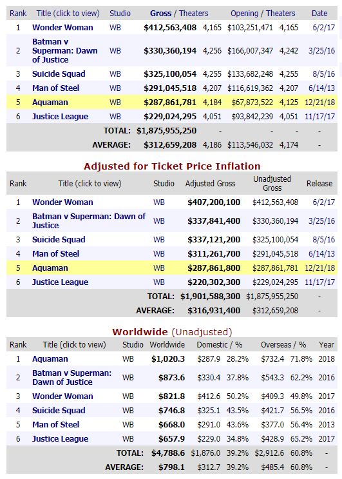The height and width of the screenshot is (479, 342).
Task: Open Justice League in top table
Action: click(60, 117)
